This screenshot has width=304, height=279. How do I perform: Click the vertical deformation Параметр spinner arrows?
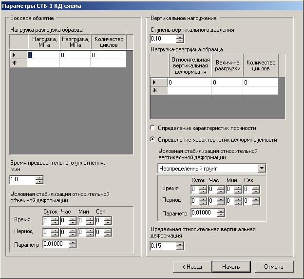click(x=221, y=213)
